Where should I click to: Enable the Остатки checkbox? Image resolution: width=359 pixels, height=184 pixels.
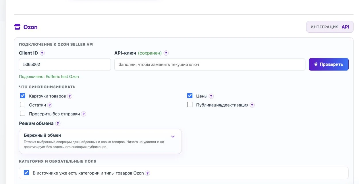pos(23,105)
